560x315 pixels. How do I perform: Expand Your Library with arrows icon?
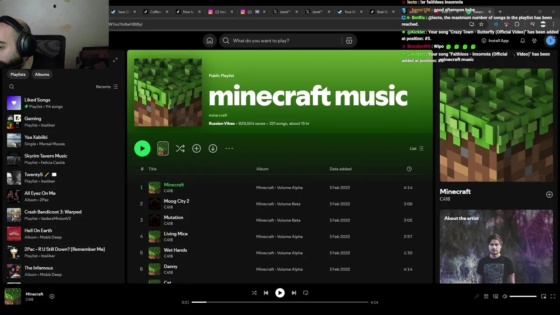(x=115, y=60)
